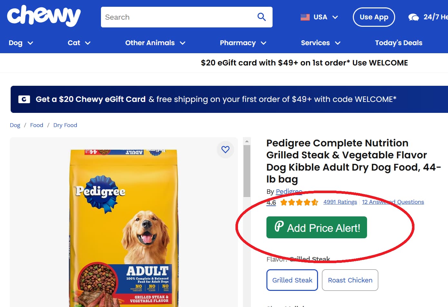This screenshot has width=448, height=307.
Task: Add product to favorites with heart icon
Action: pyautogui.click(x=225, y=150)
